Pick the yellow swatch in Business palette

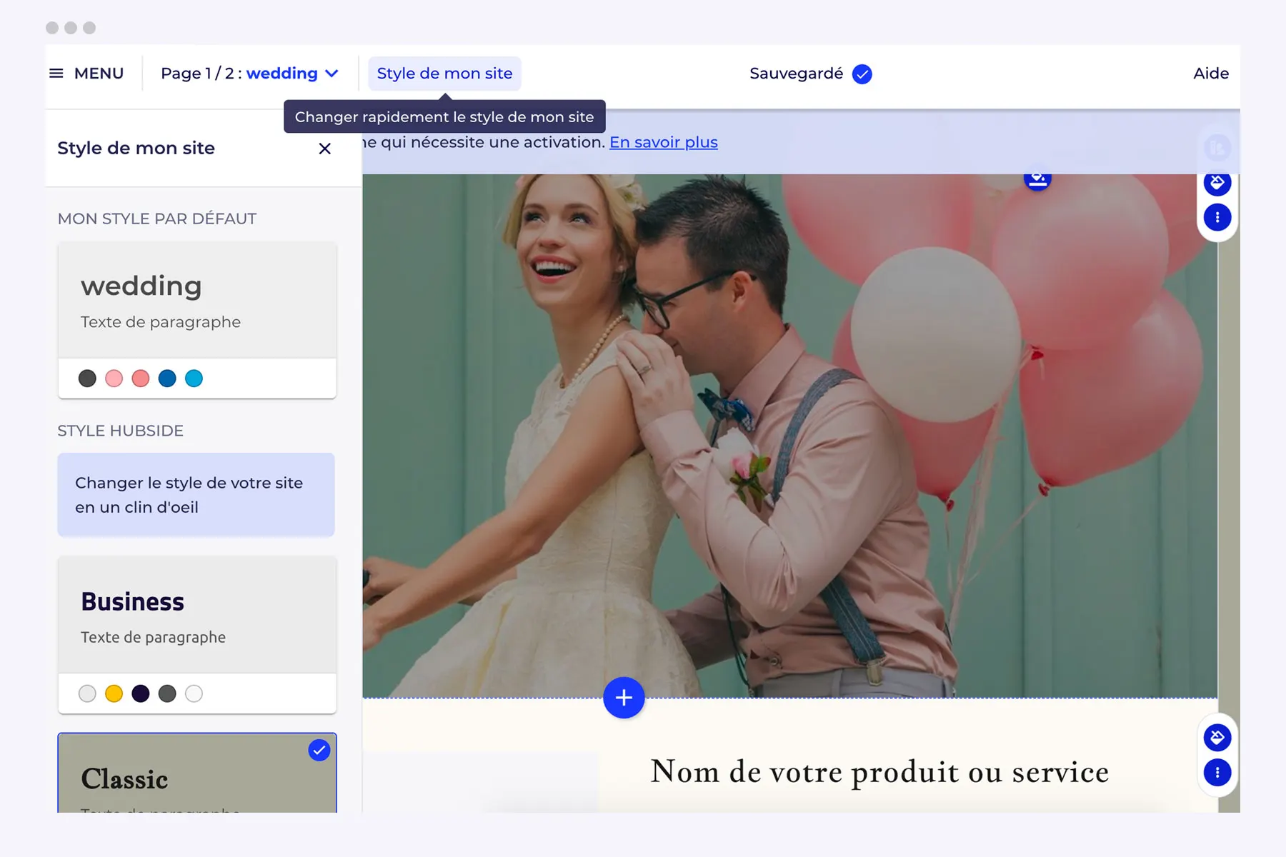click(114, 693)
